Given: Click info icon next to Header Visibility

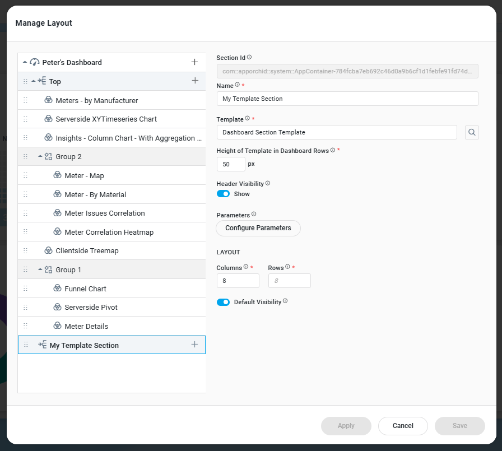Looking at the screenshot, I should (268, 183).
